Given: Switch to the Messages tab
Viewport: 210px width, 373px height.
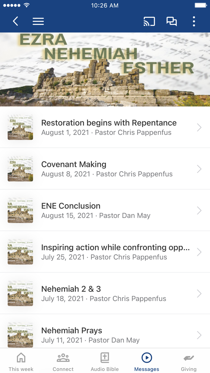Looking at the screenshot, I should tap(147, 361).
